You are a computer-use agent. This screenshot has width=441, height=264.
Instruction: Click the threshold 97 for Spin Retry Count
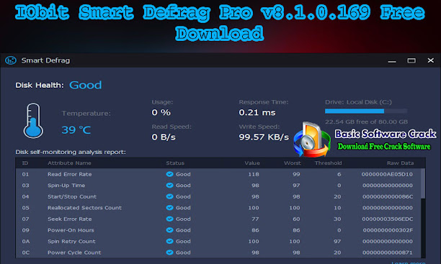click(x=337, y=241)
